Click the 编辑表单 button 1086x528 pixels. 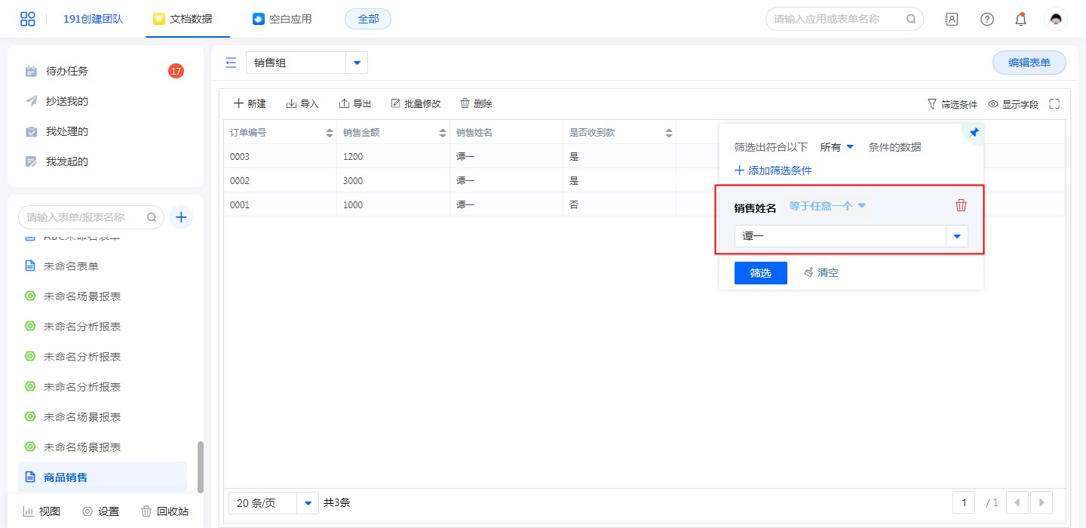coord(1029,63)
